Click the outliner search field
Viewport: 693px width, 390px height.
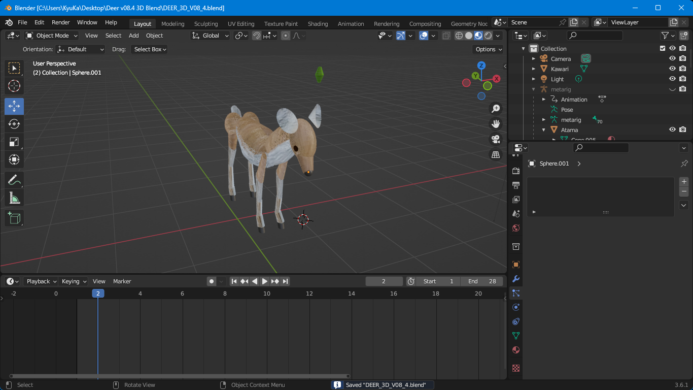point(595,36)
